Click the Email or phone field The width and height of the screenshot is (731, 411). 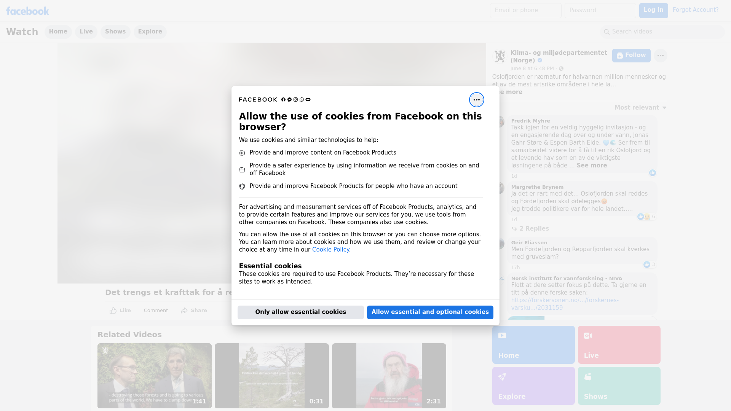tap(525, 11)
